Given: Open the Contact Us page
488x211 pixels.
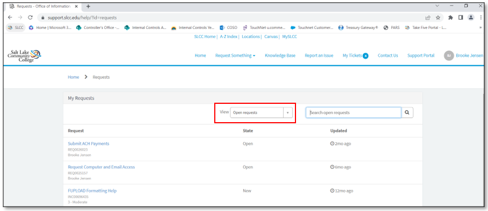Looking at the screenshot, I should click(x=388, y=56).
